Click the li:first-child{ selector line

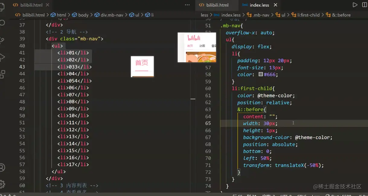[x=253, y=89]
